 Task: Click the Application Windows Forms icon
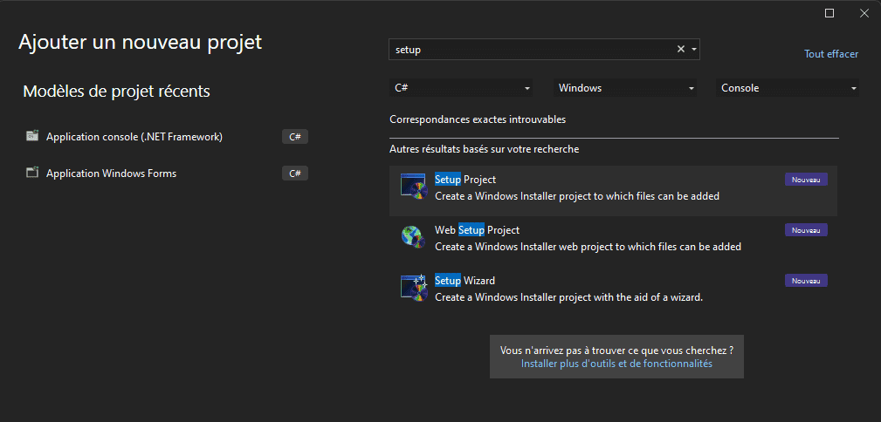32,173
